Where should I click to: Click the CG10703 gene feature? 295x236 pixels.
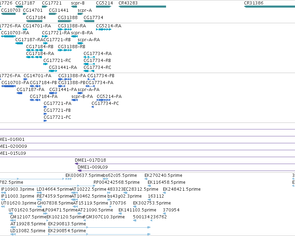coord(8,14)
